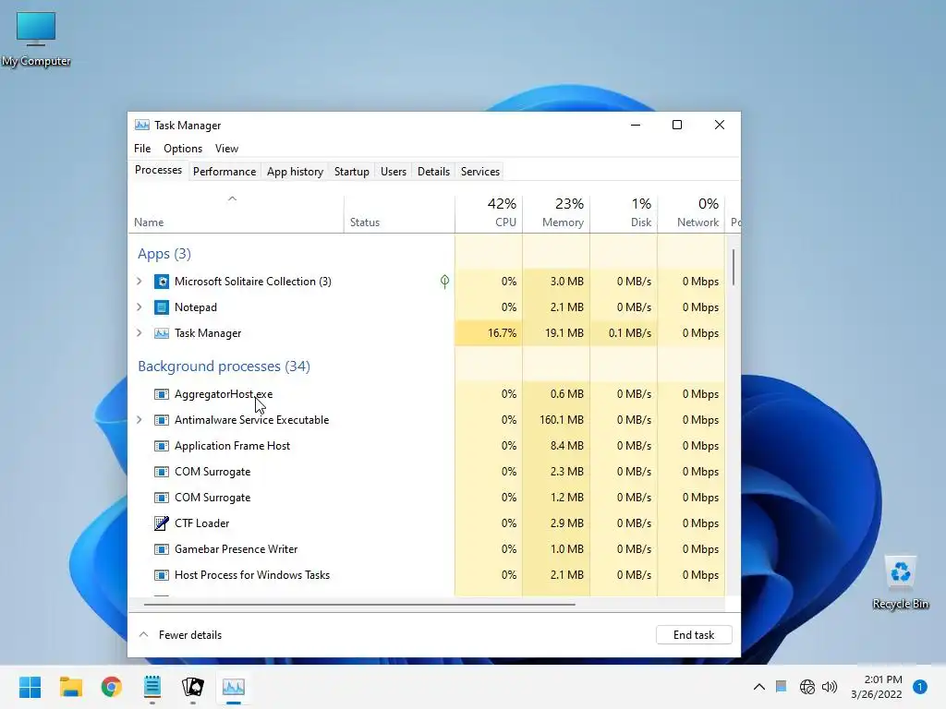This screenshot has height=709, width=946.
Task: Switch to the Services tab
Action: tap(480, 172)
